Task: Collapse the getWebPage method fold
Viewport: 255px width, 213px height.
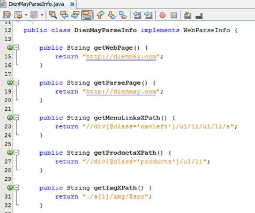Action: tap(17, 48)
